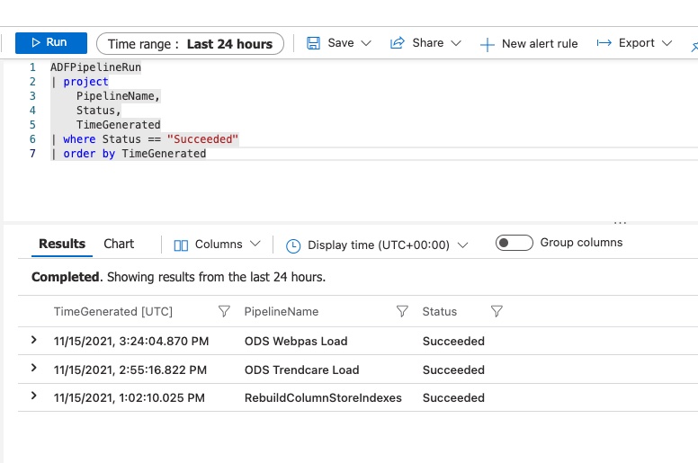
Task: Open the Columns dropdown chevron
Action: (x=255, y=244)
